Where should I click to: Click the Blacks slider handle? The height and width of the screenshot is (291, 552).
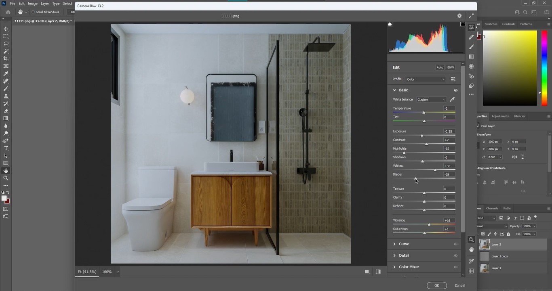coord(415,178)
